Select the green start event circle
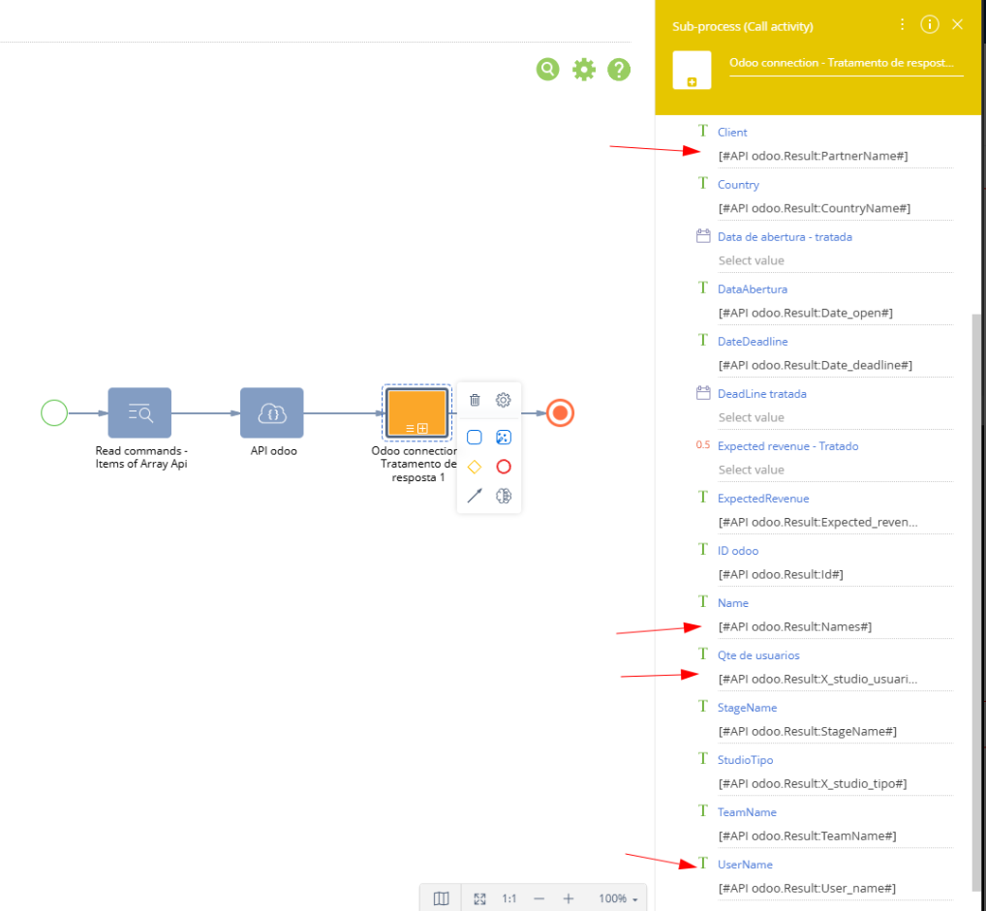The image size is (986, 911). (54, 413)
